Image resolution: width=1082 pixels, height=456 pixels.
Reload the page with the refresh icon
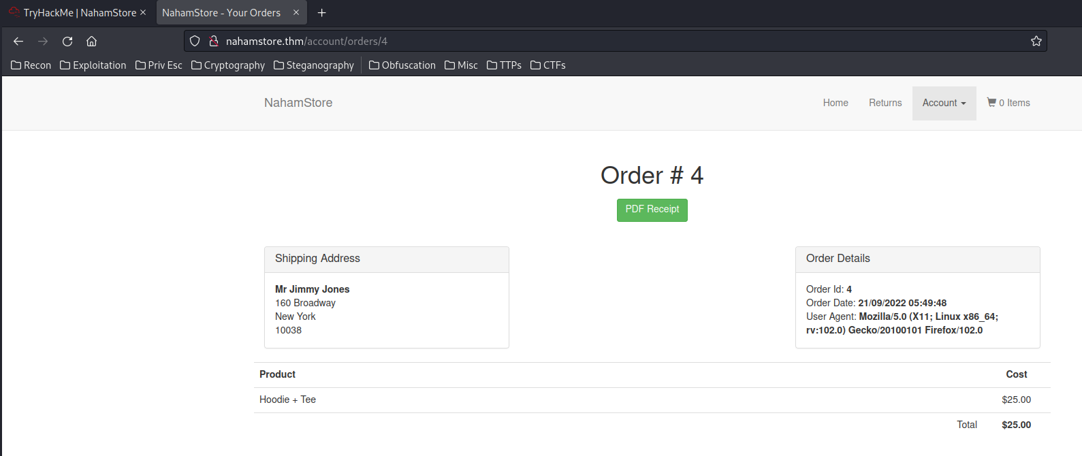[67, 42]
